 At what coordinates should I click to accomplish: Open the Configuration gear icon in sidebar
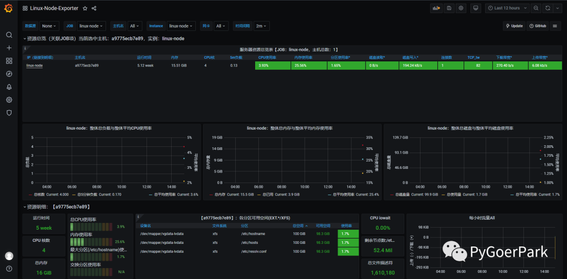pos(9,100)
